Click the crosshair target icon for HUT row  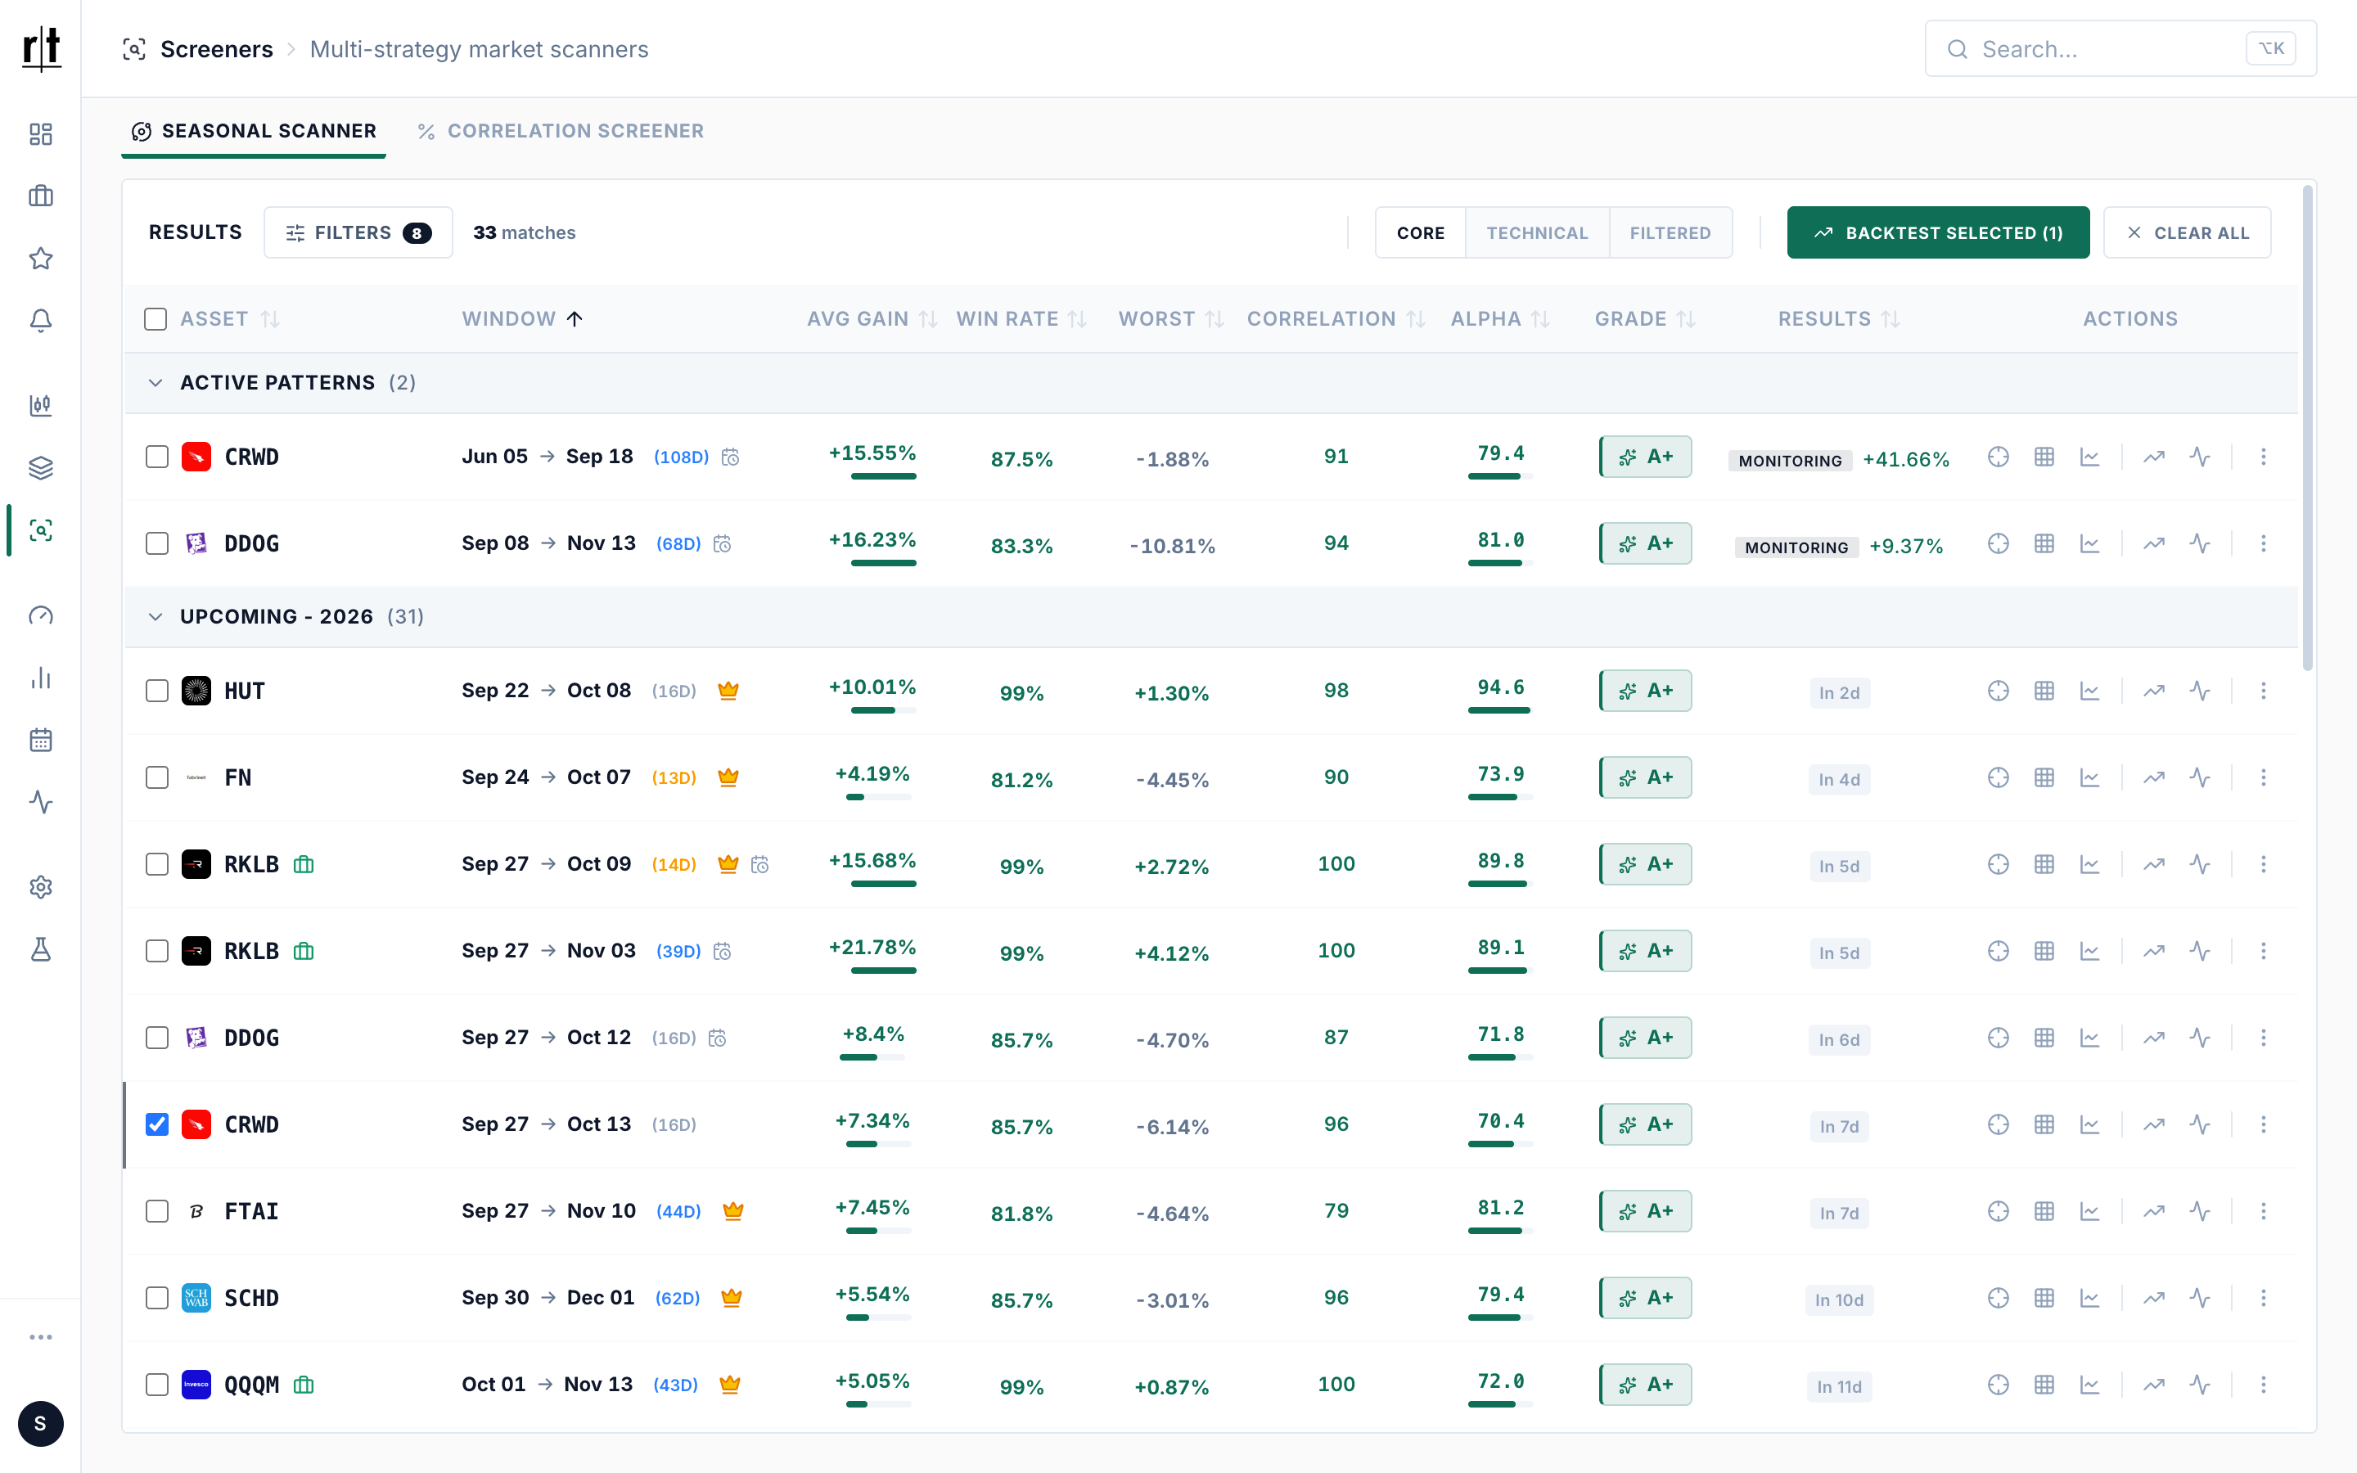click(x=1999, y=691)
